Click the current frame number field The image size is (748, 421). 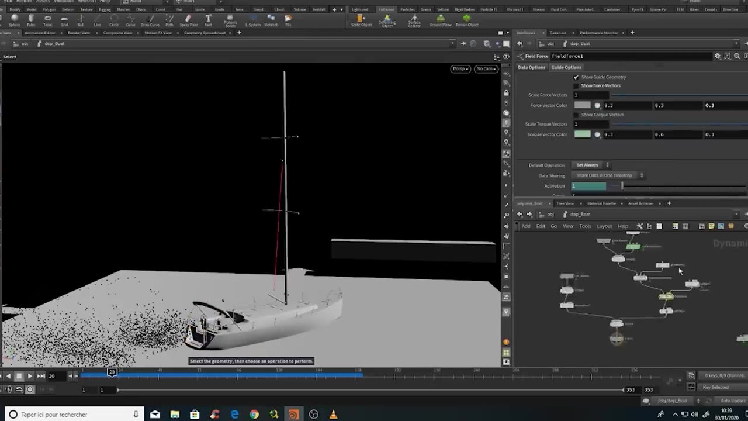click(x=56, y=376)
